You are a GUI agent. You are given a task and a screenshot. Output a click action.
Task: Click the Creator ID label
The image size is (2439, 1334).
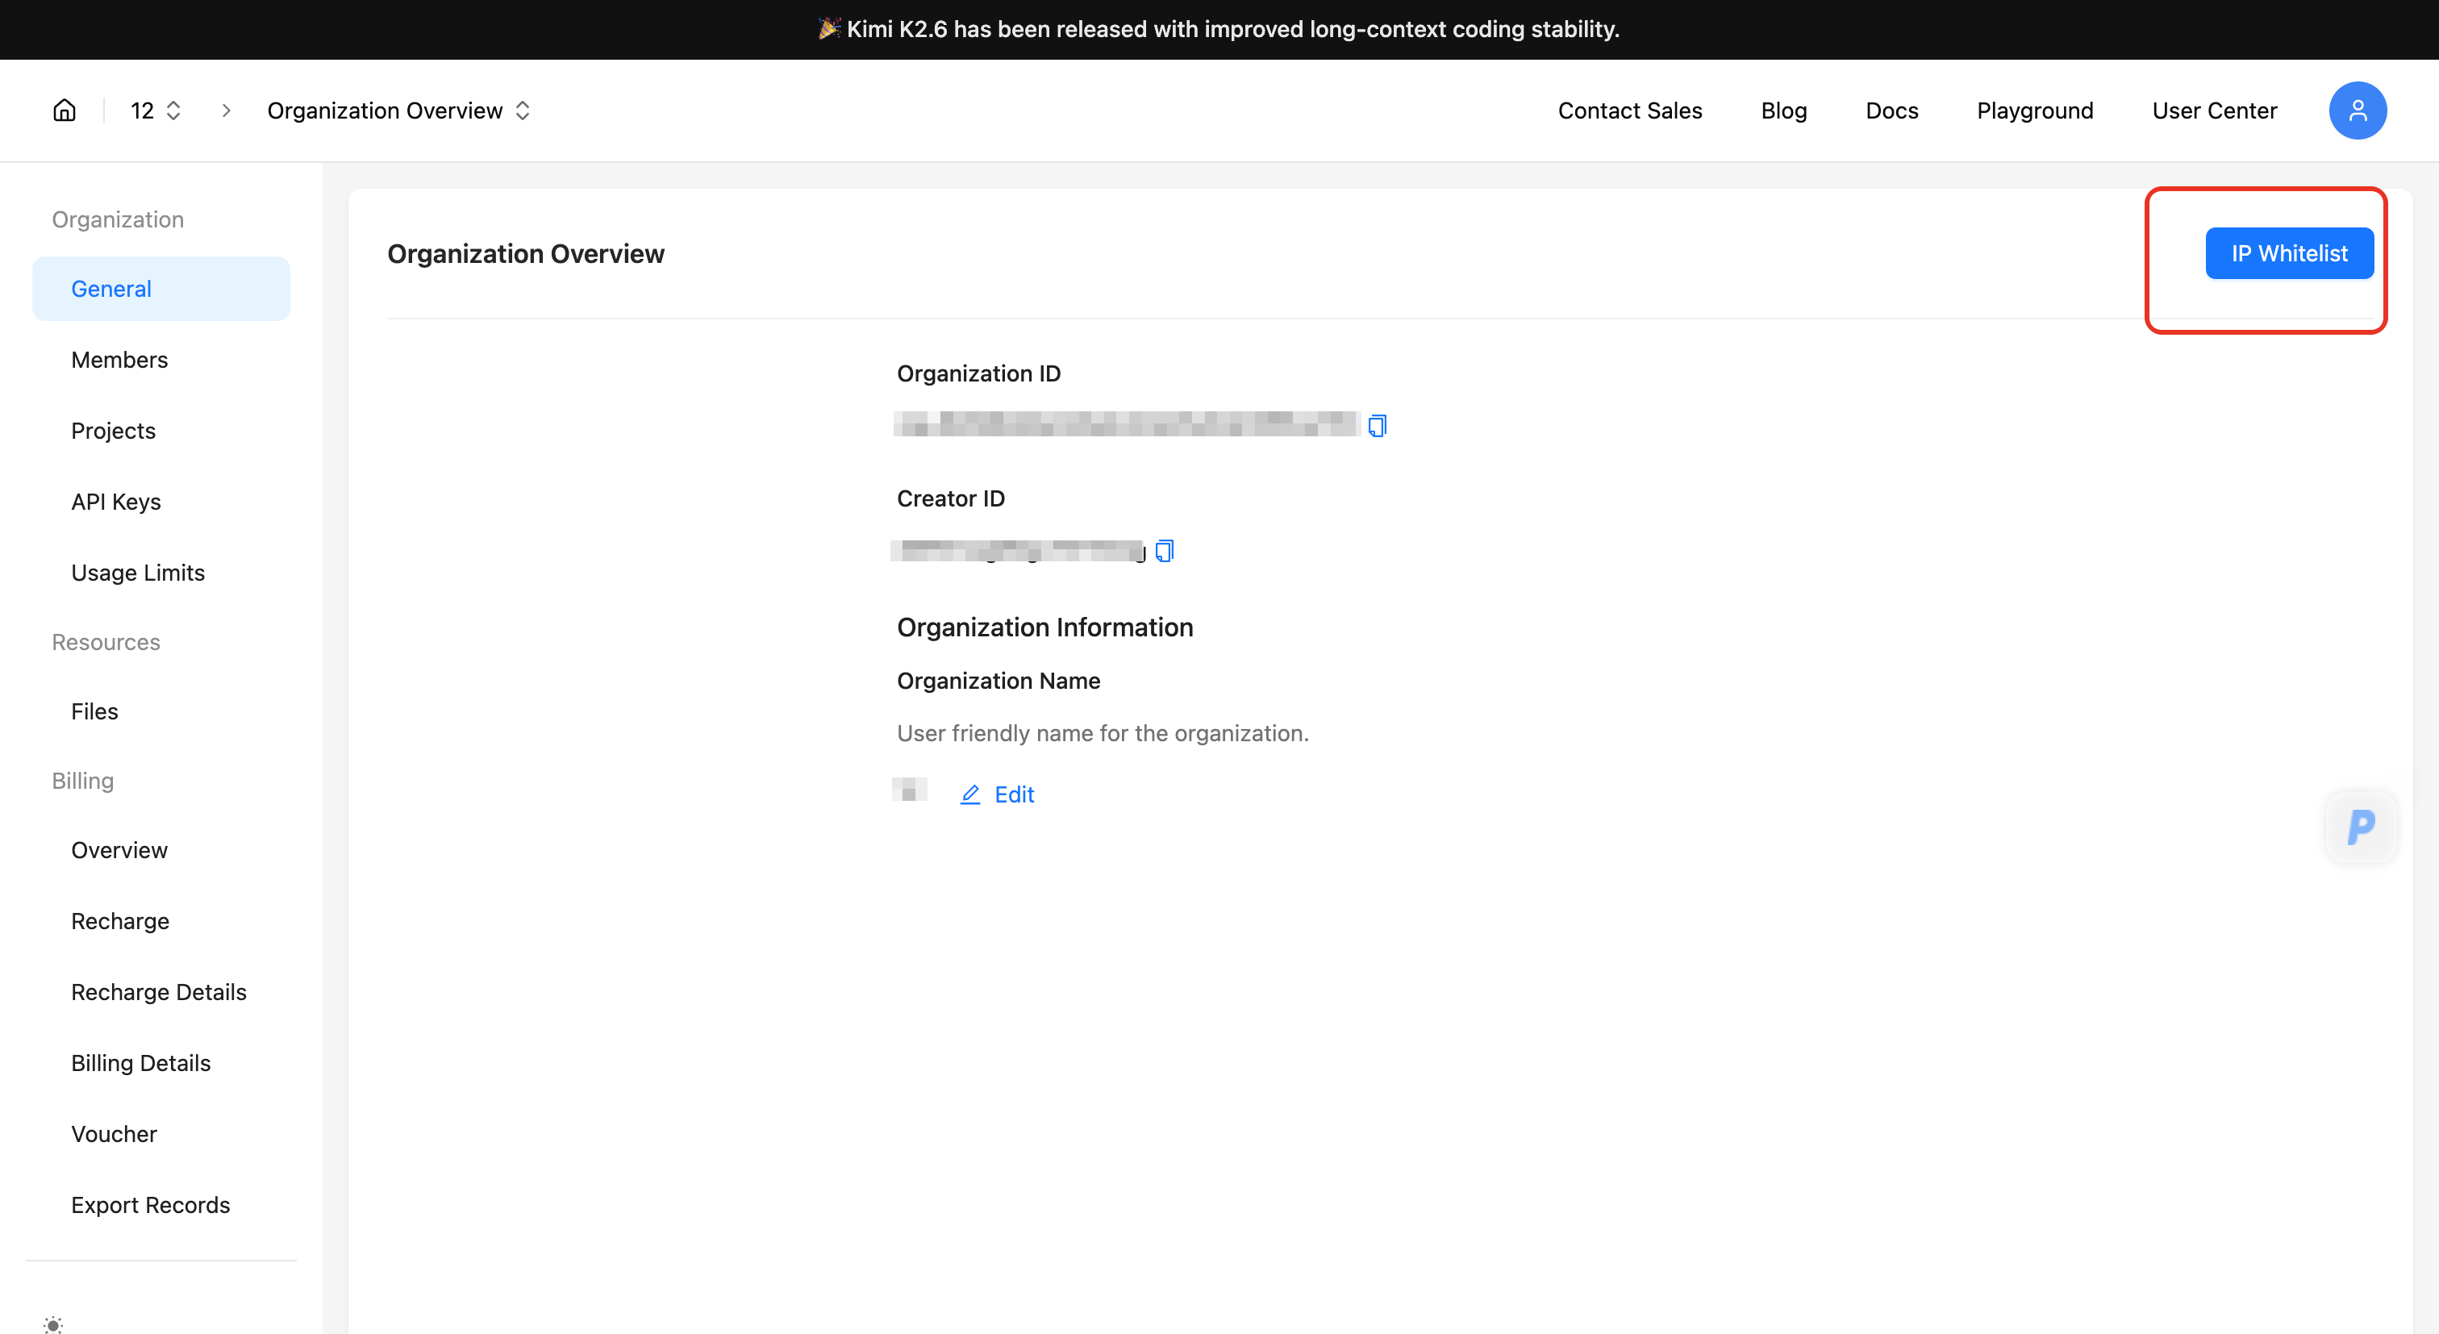pos(951,499)
